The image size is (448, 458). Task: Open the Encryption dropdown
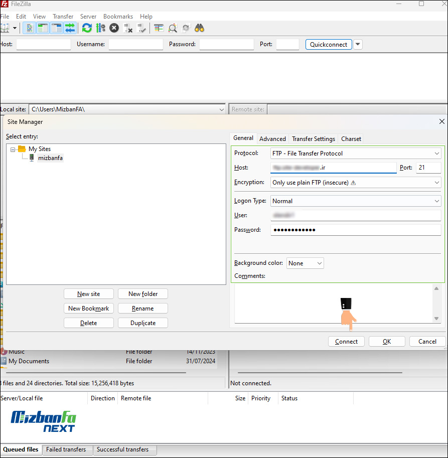tap(355, 183)
